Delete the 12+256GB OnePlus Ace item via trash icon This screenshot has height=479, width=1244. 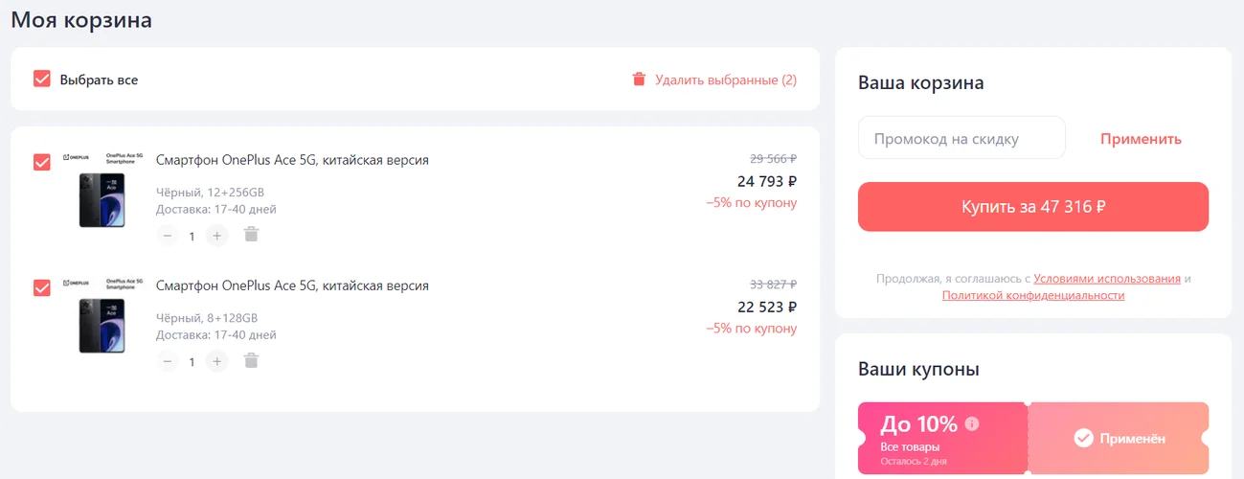tap(251, 234)
